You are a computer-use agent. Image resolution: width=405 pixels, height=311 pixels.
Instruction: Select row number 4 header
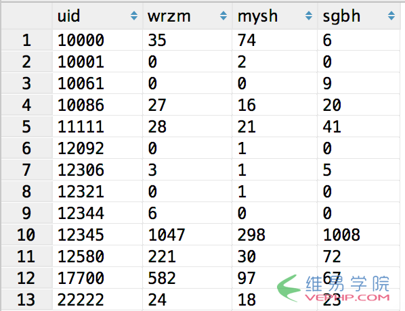[26, 105]
